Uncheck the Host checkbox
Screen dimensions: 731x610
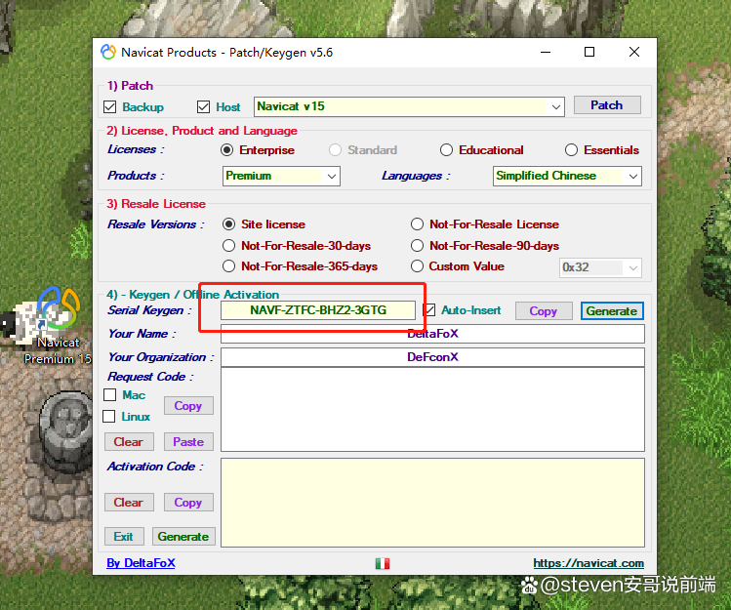click(204, 107)
